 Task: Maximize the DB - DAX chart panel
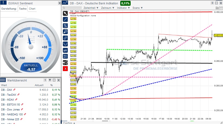pos(216,3)
